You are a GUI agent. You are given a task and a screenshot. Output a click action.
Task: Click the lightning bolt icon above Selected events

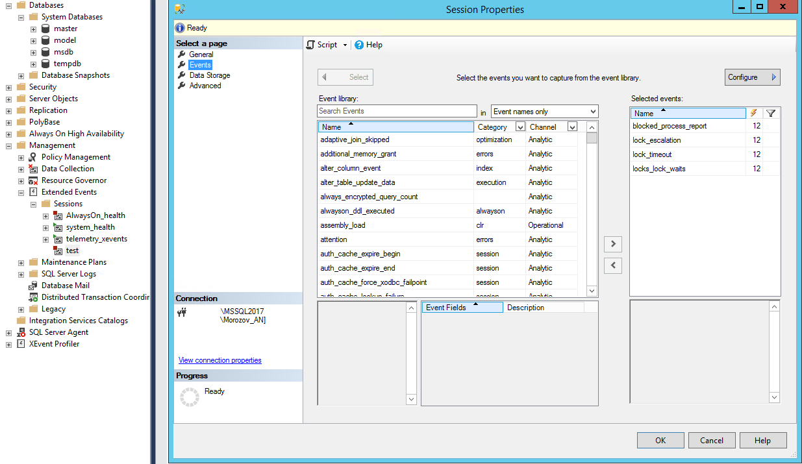click(754, 113)
